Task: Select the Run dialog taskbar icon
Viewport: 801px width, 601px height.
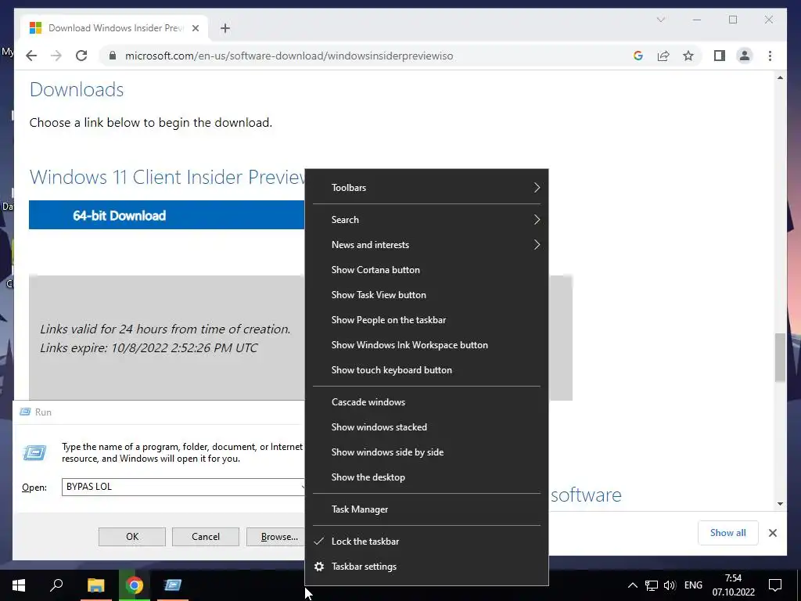Action: tap(173, 585)
